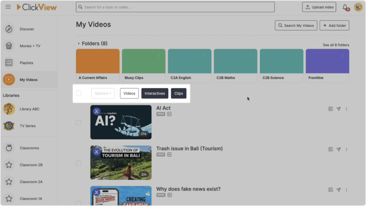Screen dimensions: 366x206
Task: Click See all 8 folders link
Action: coord(336,45)
